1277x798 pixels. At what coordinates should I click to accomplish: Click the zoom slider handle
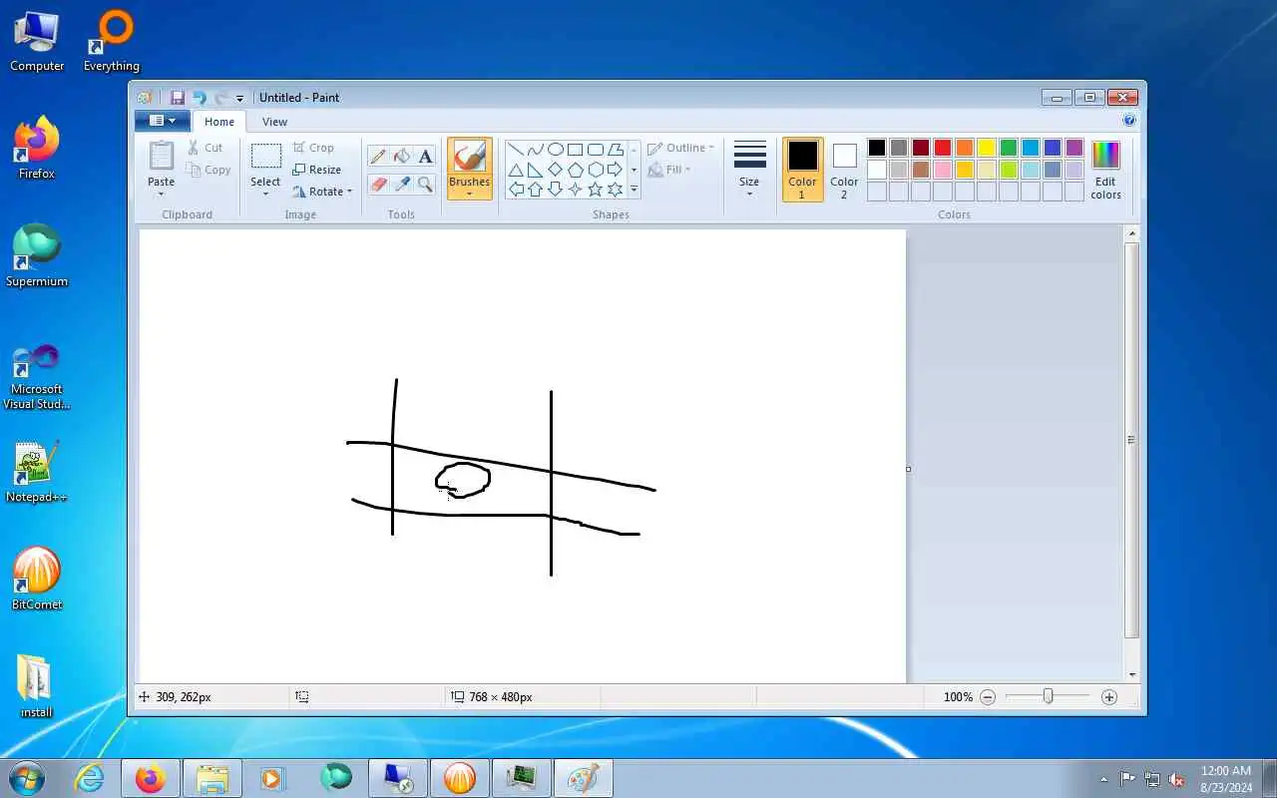point(1048,696)
